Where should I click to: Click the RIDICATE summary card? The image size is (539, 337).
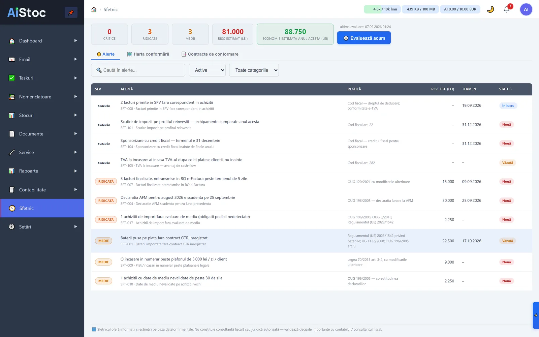[150, 34]
